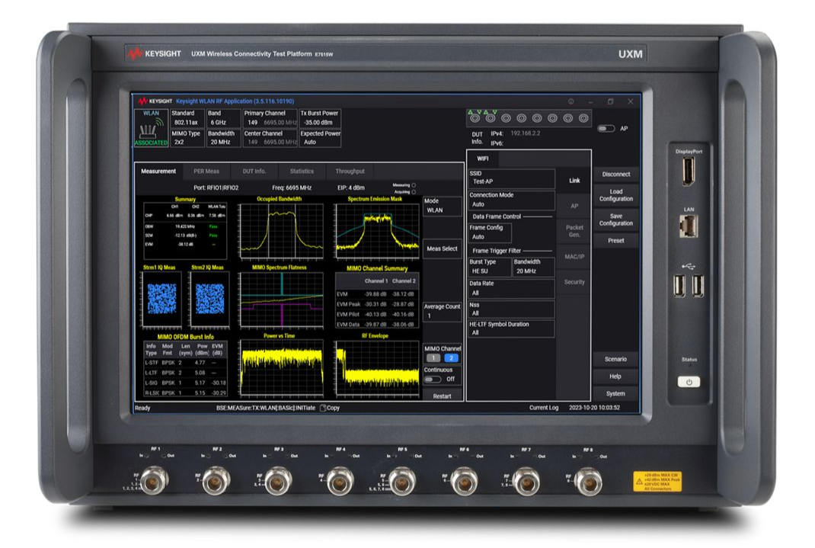Select the WIFI tab
Viewport: 815px width, 548px height.
coord(483,159)
